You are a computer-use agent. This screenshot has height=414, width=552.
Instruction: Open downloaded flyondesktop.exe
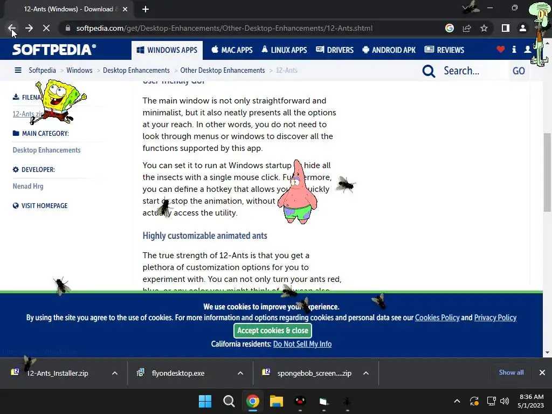point(178,373)
